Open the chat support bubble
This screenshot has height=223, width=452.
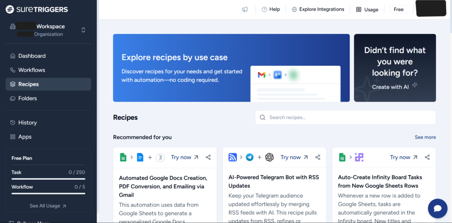coord(437,208)
